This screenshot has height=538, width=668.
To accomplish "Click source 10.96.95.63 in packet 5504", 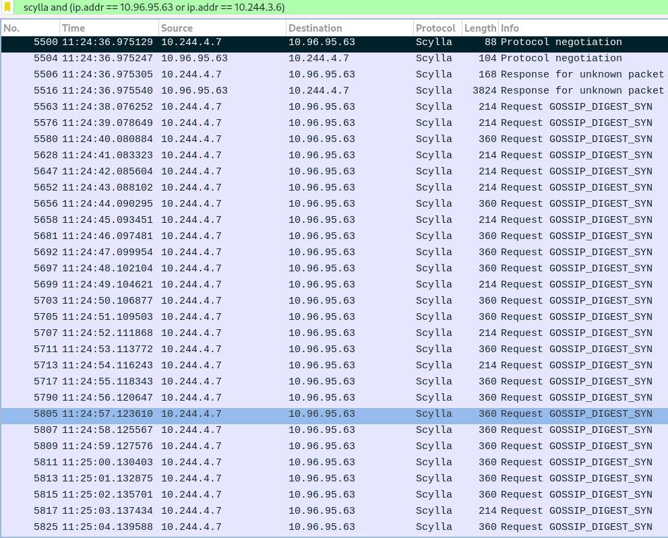I will (x=194, y=59).
